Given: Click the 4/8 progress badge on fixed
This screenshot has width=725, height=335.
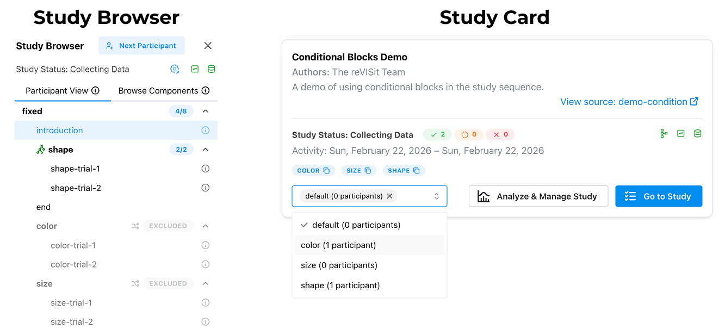Looking at the screenshot, I should [180, 111].
